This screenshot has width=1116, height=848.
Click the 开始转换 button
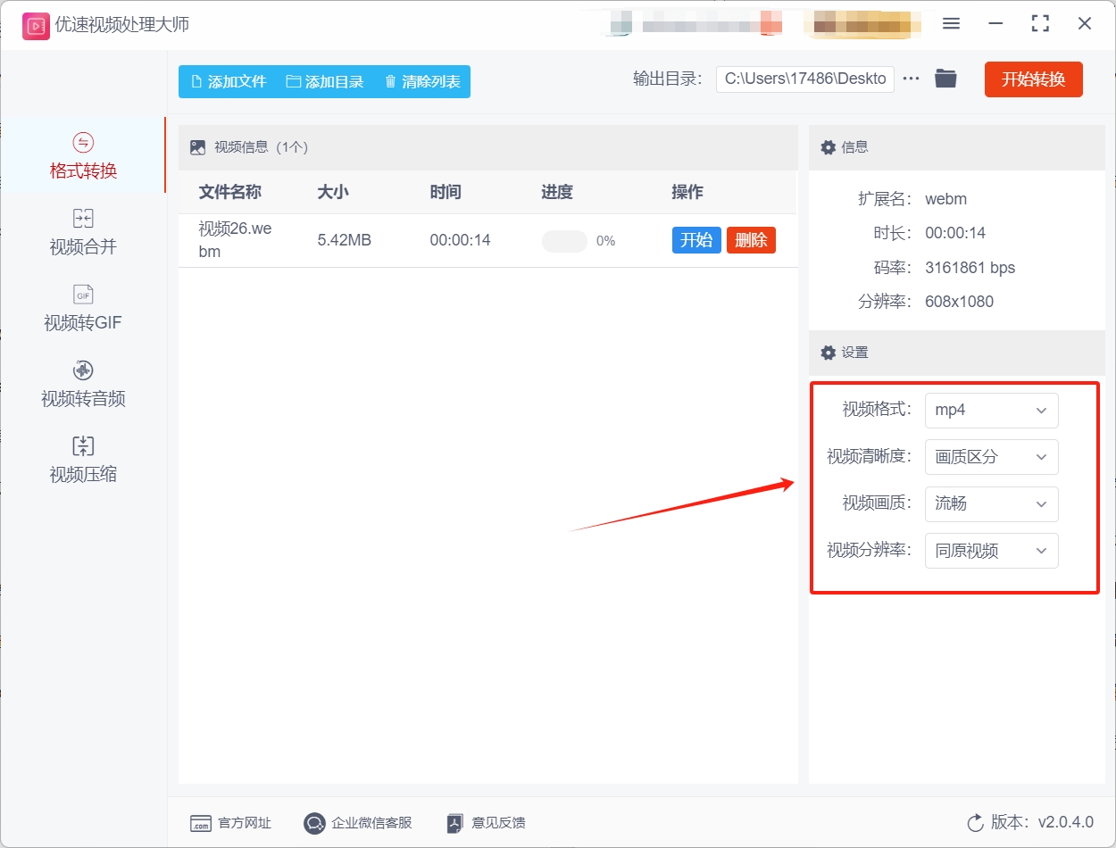(1034, 79)
